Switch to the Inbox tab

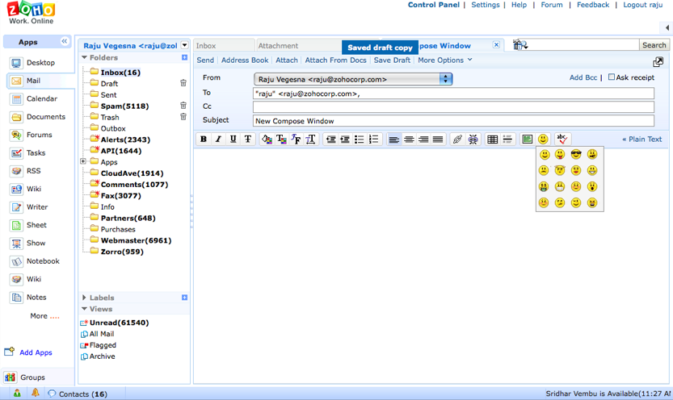coord(207,46)
